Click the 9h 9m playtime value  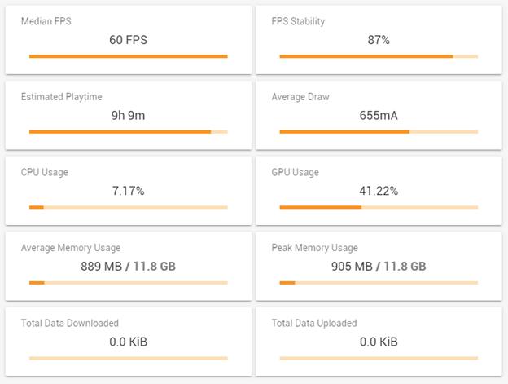coord(128,115)
